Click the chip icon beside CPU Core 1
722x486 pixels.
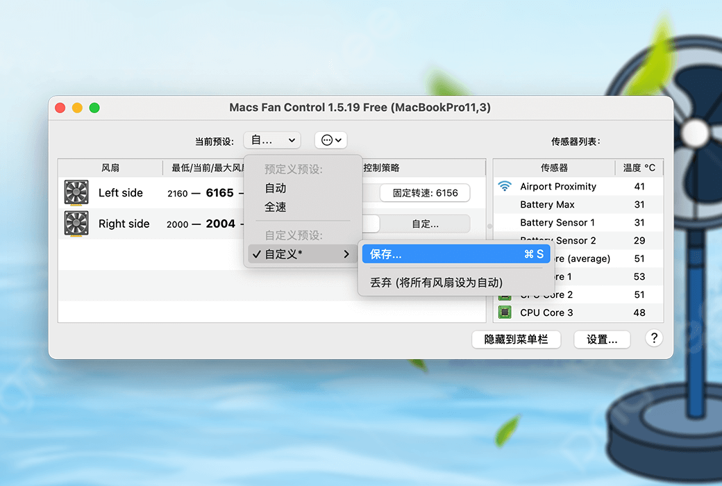(x=505, y=276)
